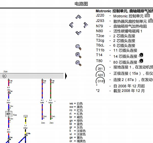Click color legend ge = 黄色
This screenshot has width=153, height=143.
(x=76, y=138)
